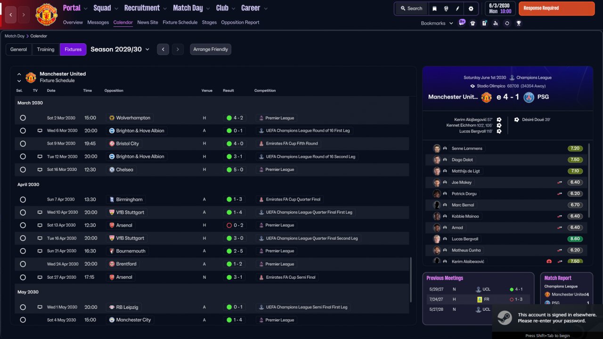Open the messages bubble with 9+ badge
The image size is (603, 339).
(x=462, y=23)
